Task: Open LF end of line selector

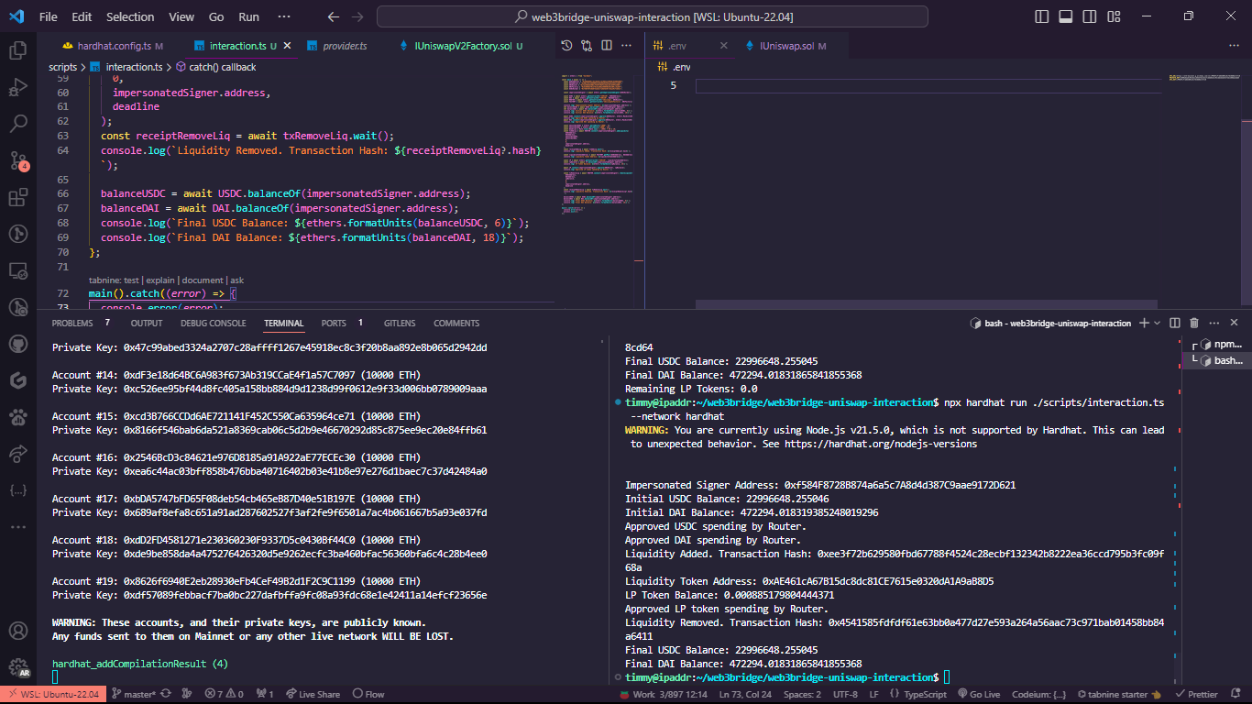Action: [873, 694]
